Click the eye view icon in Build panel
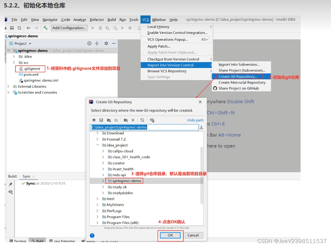Image resolution: width=331 pixels, height=246 pixels. [10, 192]
